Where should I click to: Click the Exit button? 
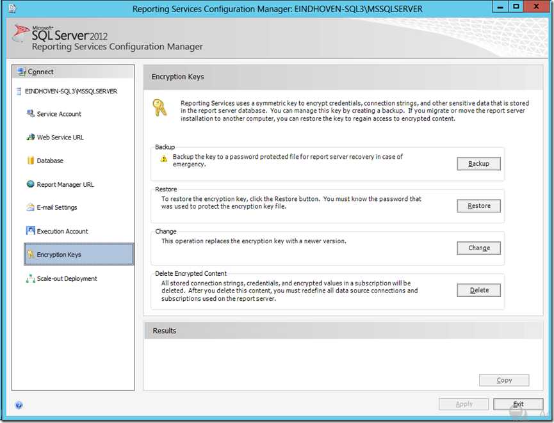coord(518,404)
